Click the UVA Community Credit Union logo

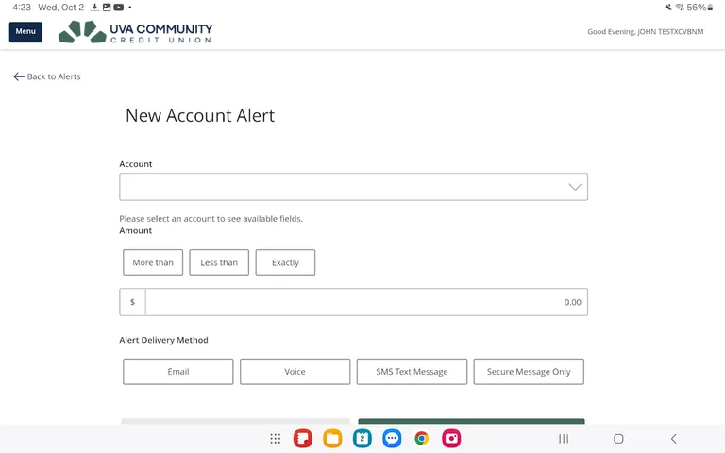[x=136, y=32]
